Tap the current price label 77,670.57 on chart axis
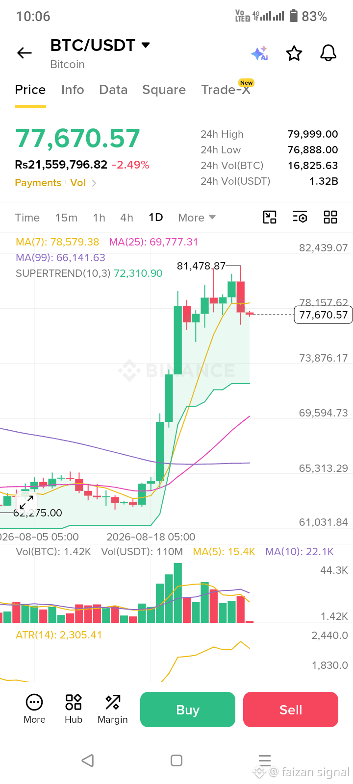The image size is (353, 784). tap(323, 315)
